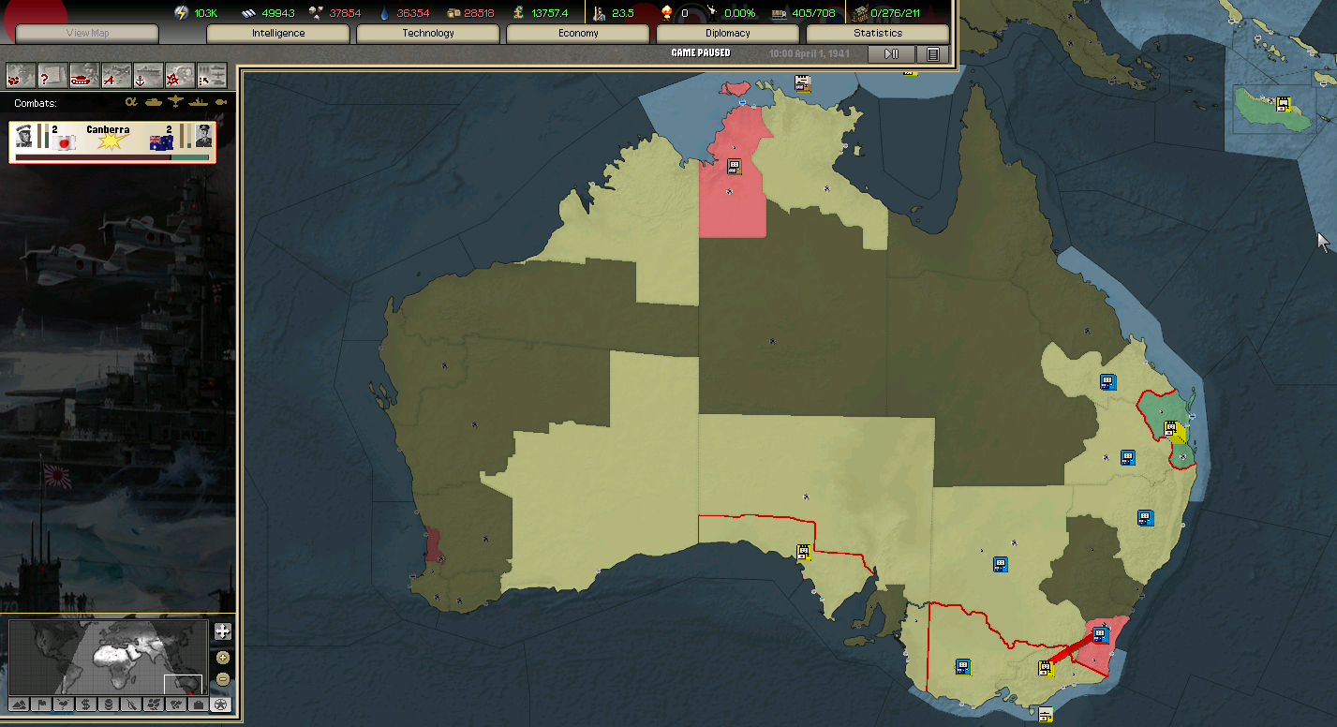This screenshot has width=1337, height=727.
Task: Open the Diplomacy tab
Action: (728, 34)
